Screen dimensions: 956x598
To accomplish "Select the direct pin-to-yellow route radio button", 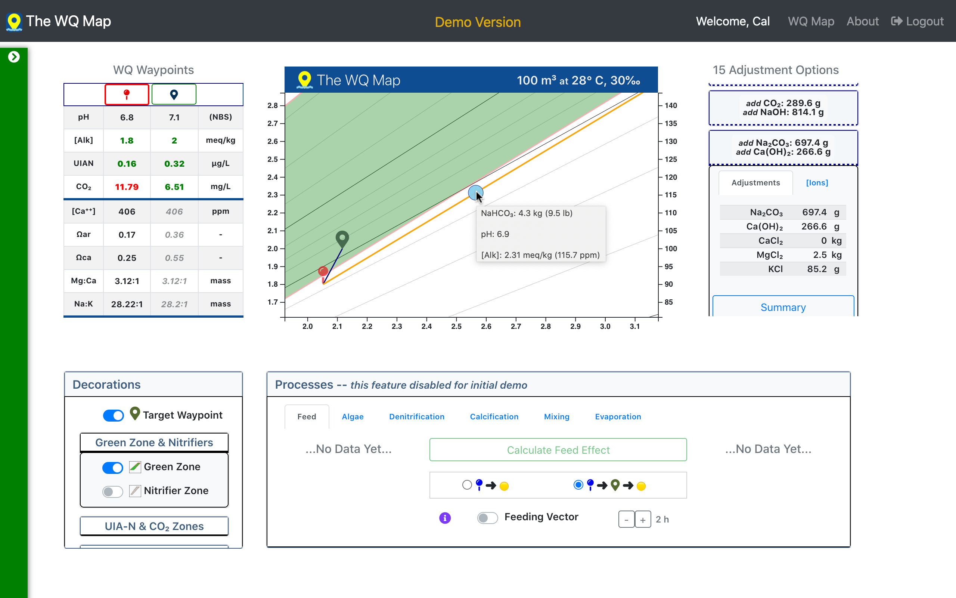I will tap(467, 485).
